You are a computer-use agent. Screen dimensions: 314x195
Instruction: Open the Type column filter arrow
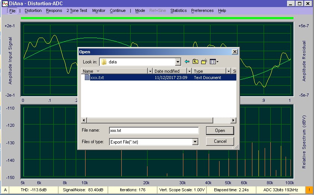228,71
